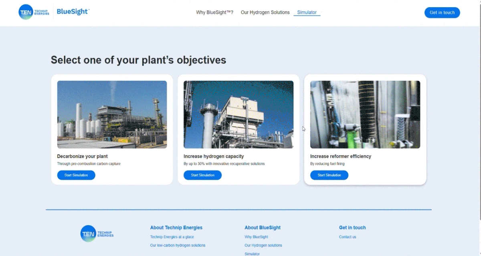Click the BlueSight brand logo

click(73, 12)
